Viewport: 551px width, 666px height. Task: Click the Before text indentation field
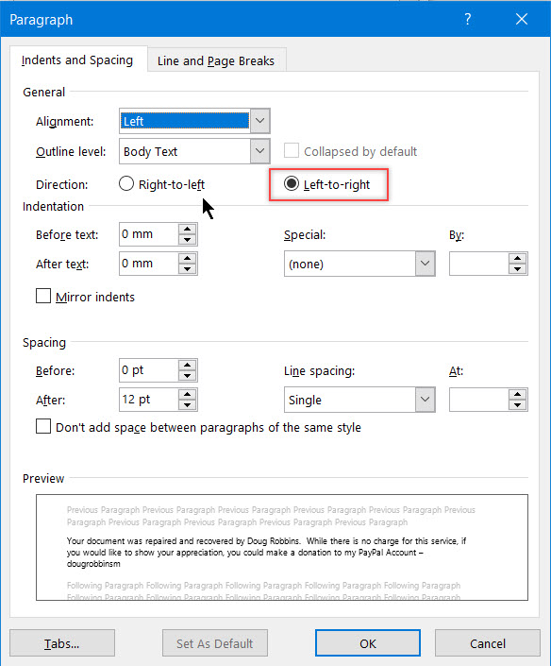coord(149,234)
